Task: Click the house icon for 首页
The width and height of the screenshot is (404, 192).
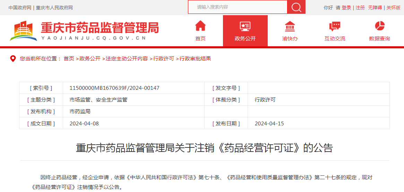Action: click(x=200, y=26)
